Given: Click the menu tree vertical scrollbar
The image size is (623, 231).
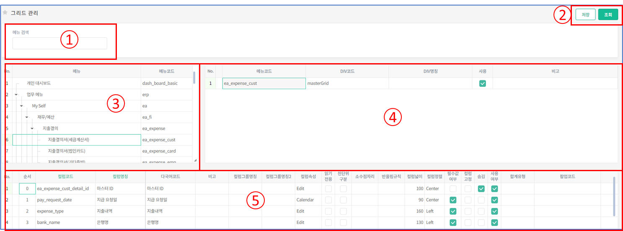Looking at the screenshot, I should pyautogui.click(x=194, y=78).
